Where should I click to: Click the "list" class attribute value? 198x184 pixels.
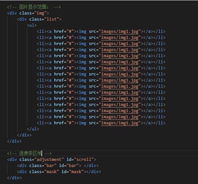(52, 19)
